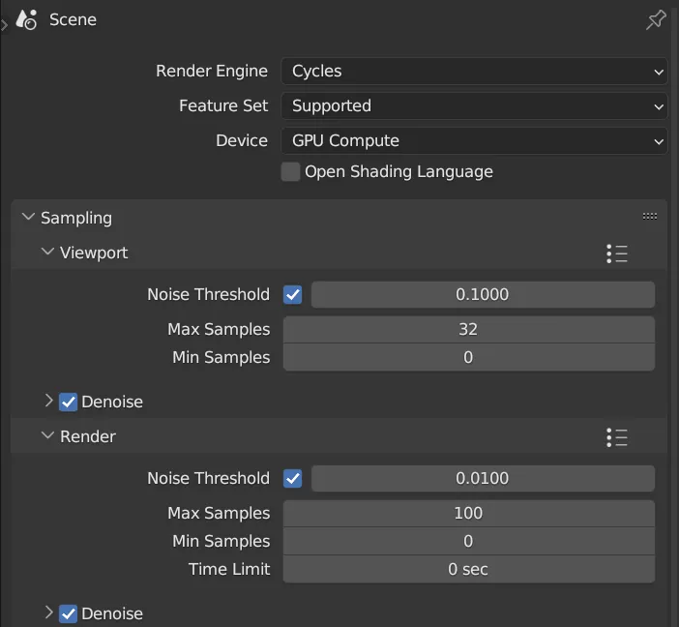Click the small arrow left of Scene
679x627 pixels.
4,25
